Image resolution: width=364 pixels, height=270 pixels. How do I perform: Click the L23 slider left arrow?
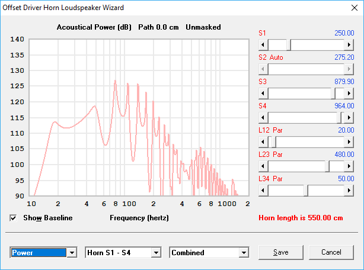[263, 166]
